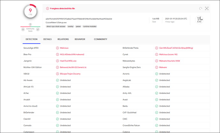Click ALYac undetected check icon
Viewport: 220px width, 133px height.
click(57, 93)
